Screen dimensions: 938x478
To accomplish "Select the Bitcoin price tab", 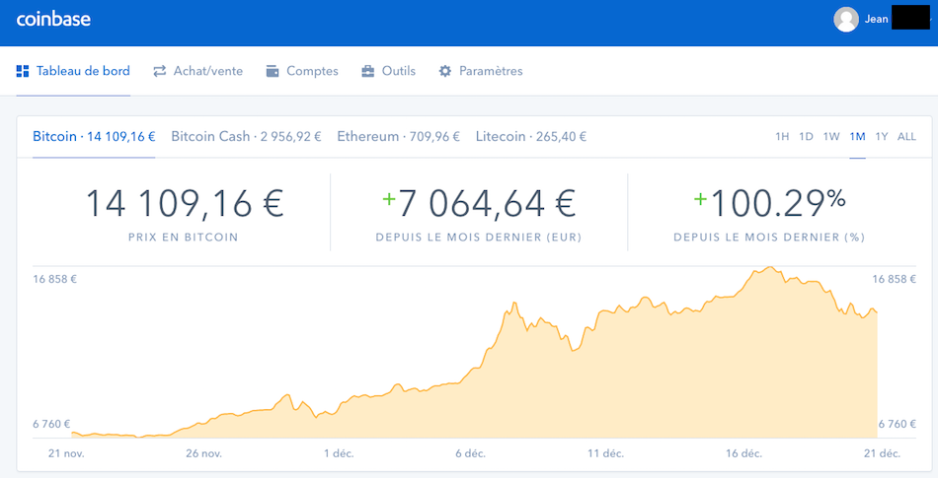I will 94,137.
